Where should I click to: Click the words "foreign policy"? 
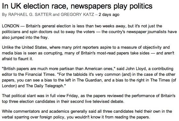54,117
